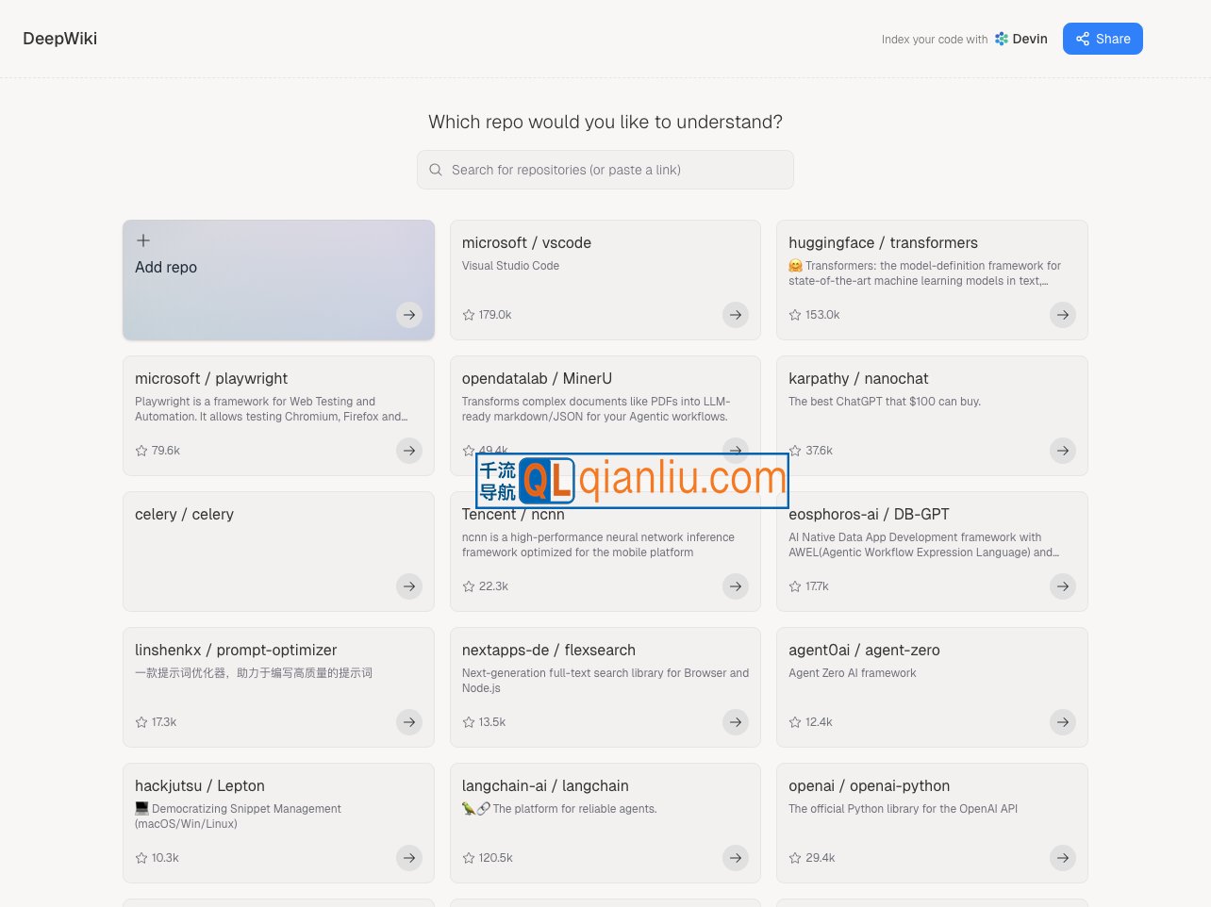Focus the Search for repositories field

613,170
